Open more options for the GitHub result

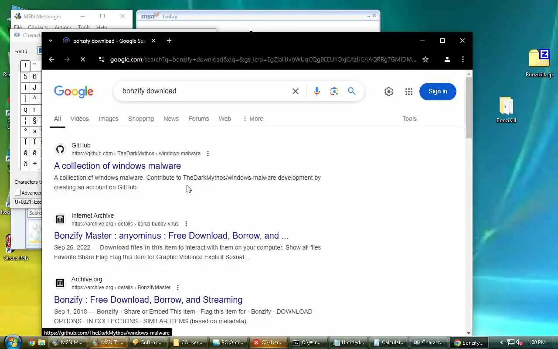(208, 154)
